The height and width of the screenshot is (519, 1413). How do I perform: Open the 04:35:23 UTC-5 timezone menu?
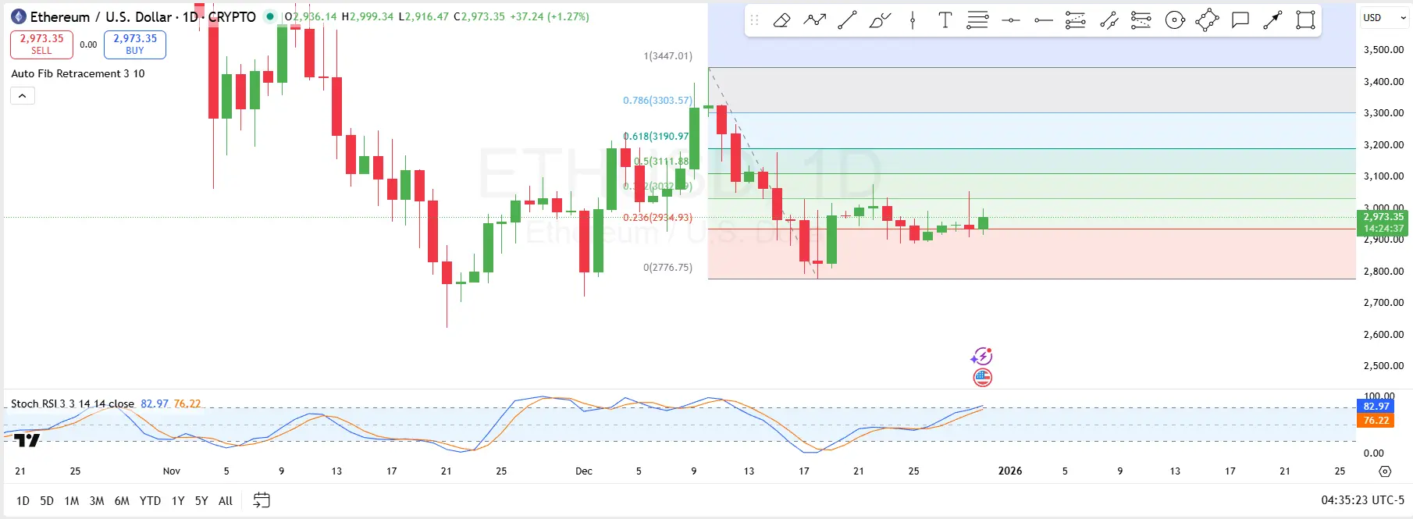click(1362, 500)
